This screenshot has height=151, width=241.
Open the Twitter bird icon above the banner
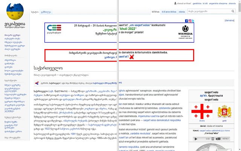193,21
